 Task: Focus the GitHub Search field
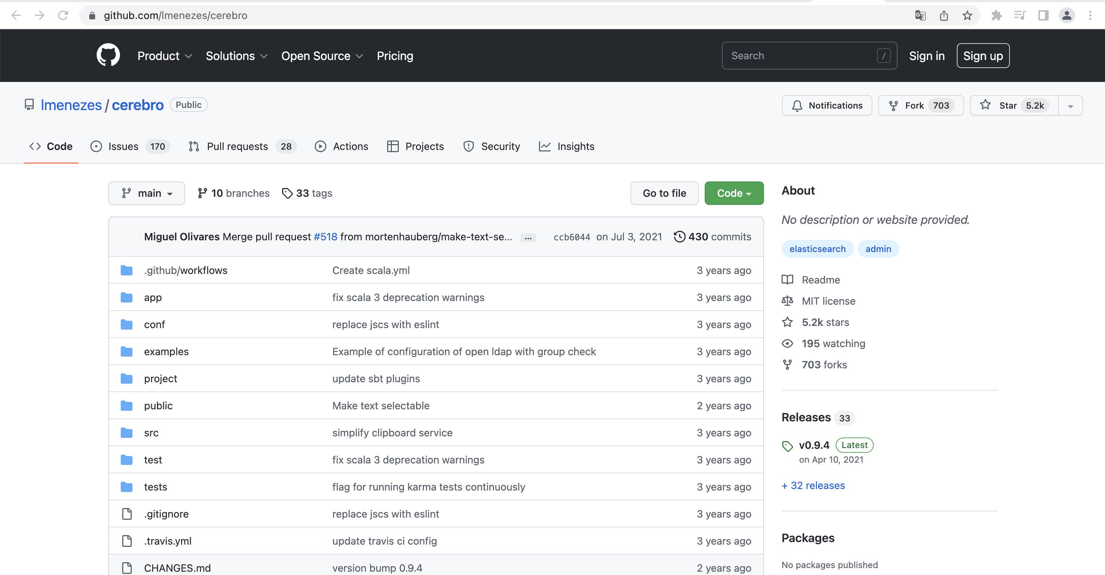point(809,56)
